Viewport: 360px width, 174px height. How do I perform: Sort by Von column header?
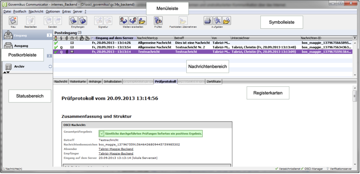coord(220,38)
